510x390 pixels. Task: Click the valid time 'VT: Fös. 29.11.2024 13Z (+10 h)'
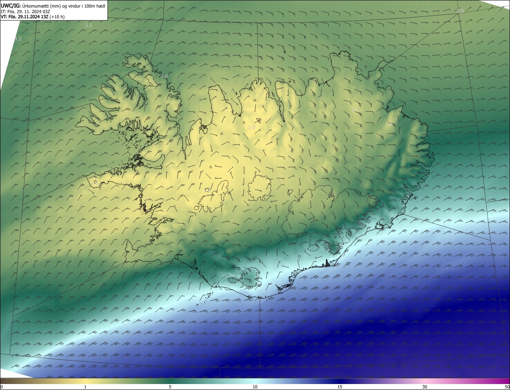tap(33, 17)
